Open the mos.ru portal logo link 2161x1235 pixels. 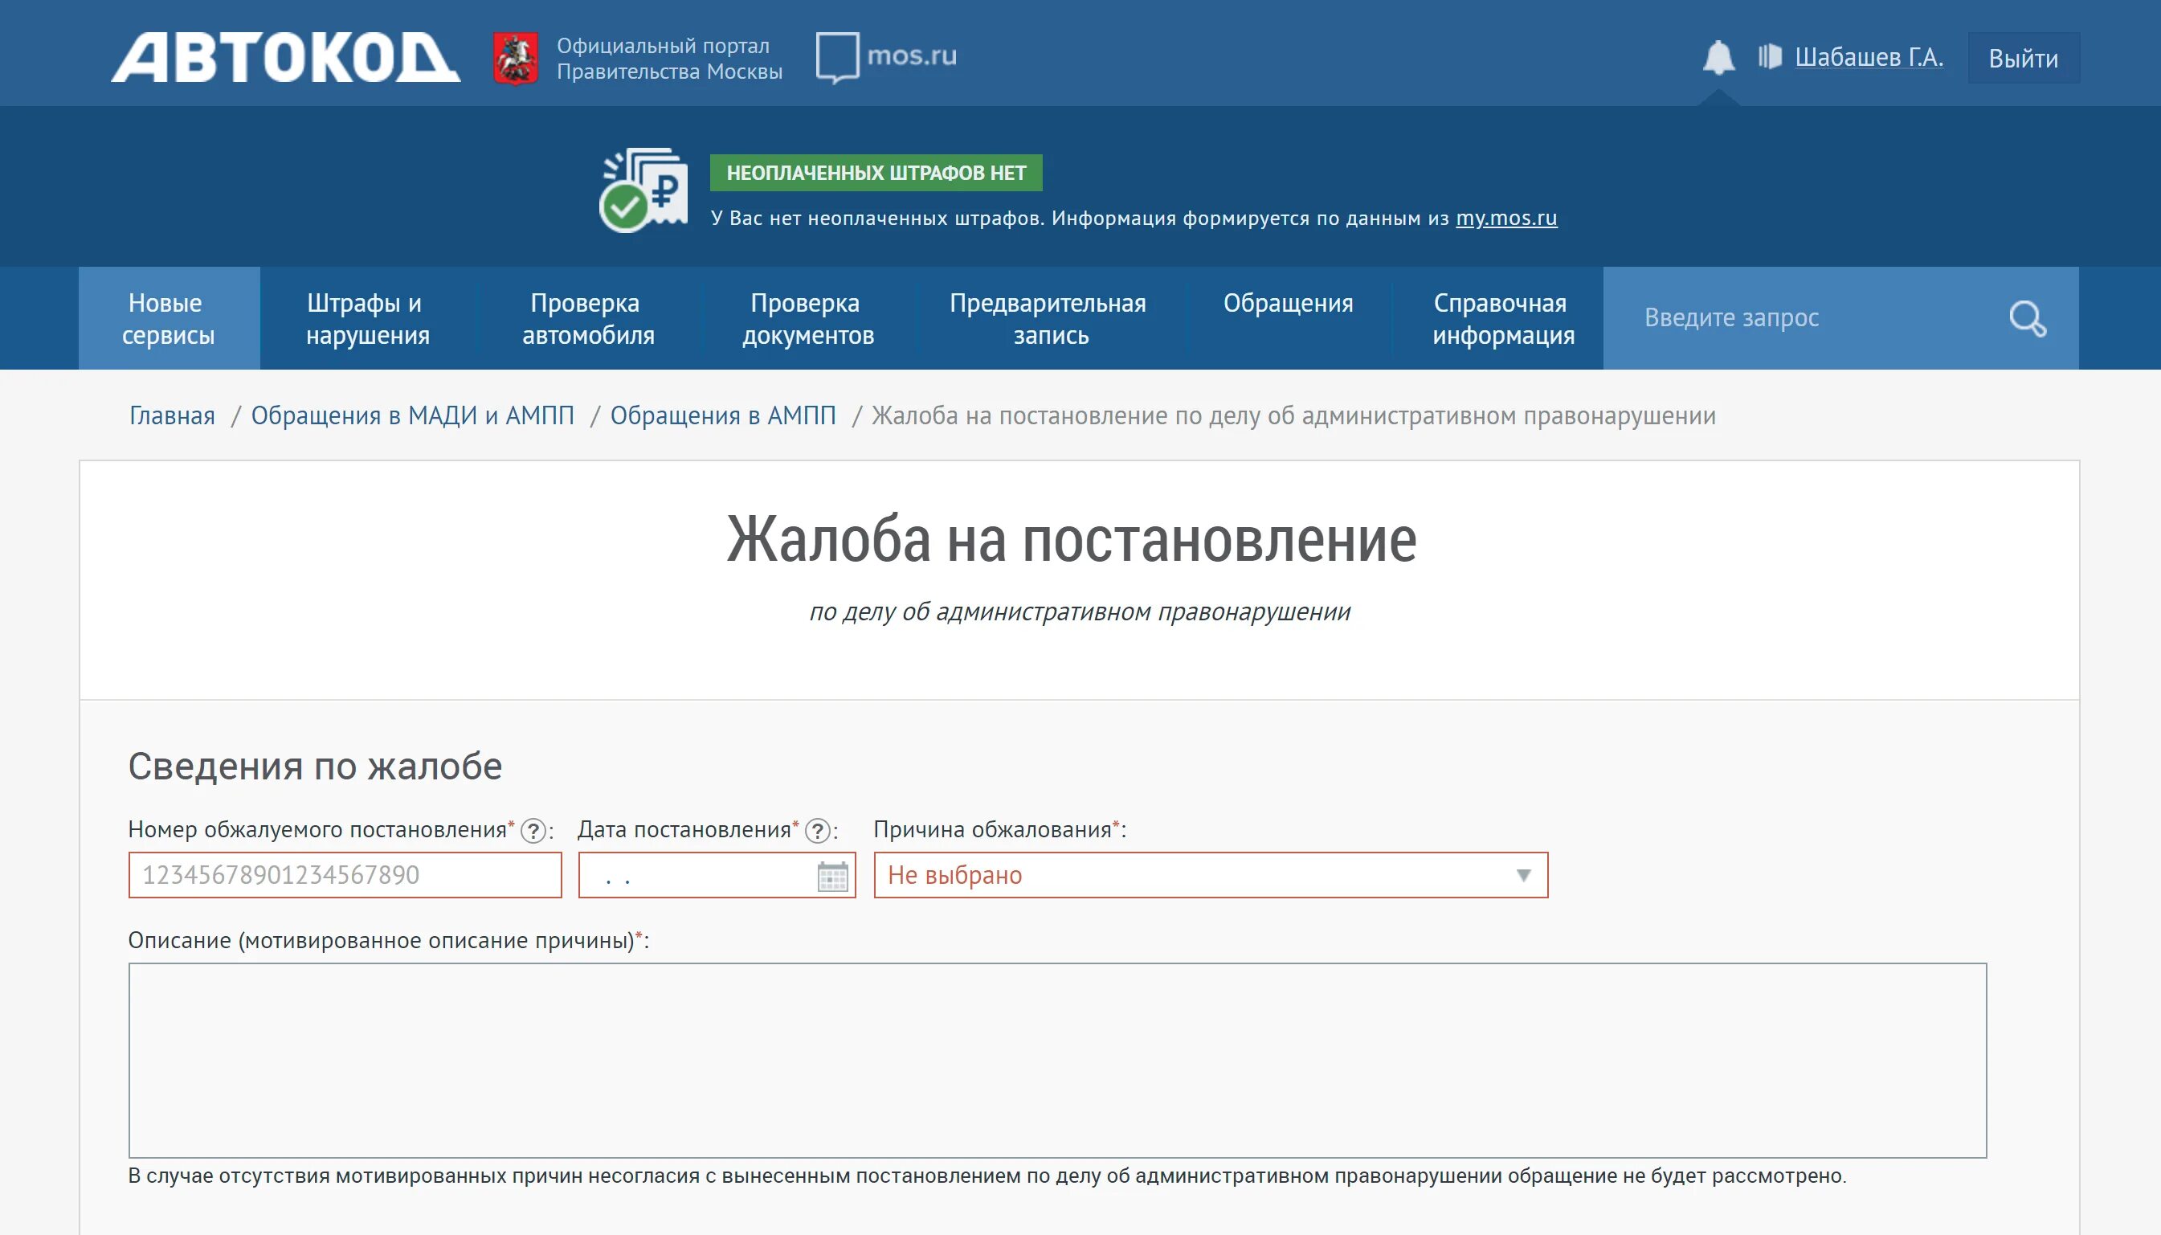tap(886, 57)
